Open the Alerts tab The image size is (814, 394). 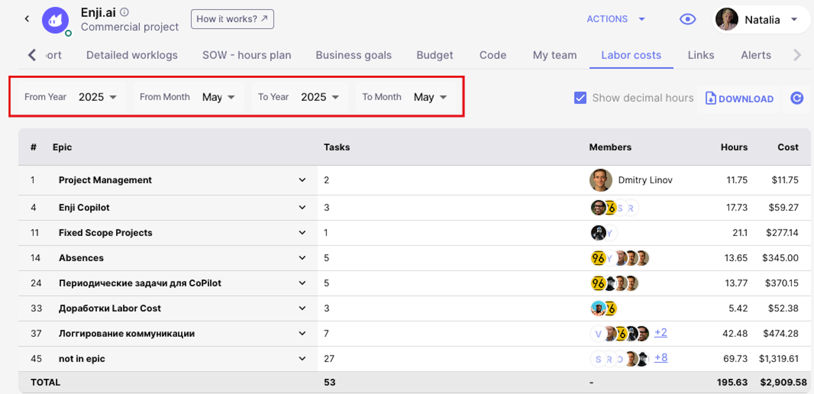coord(756,55)
